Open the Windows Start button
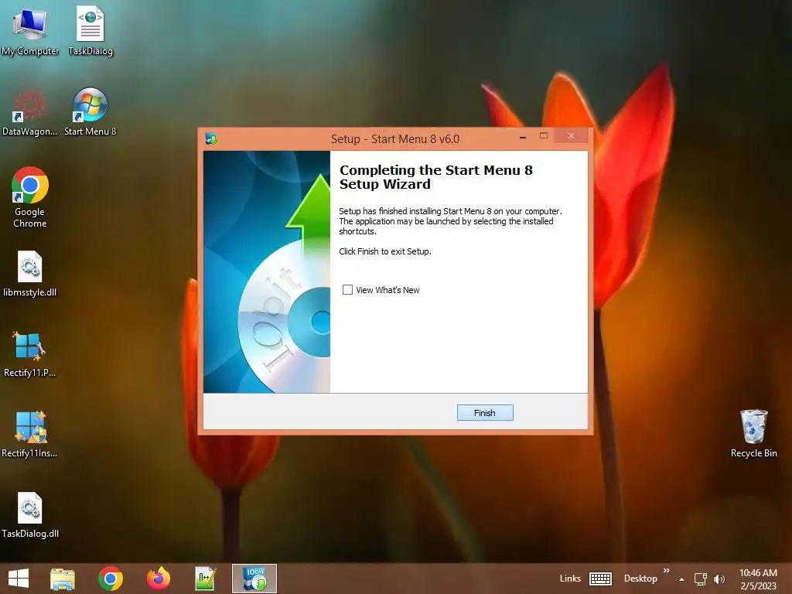Screen dimensions: 792x594 click(19, 579)
